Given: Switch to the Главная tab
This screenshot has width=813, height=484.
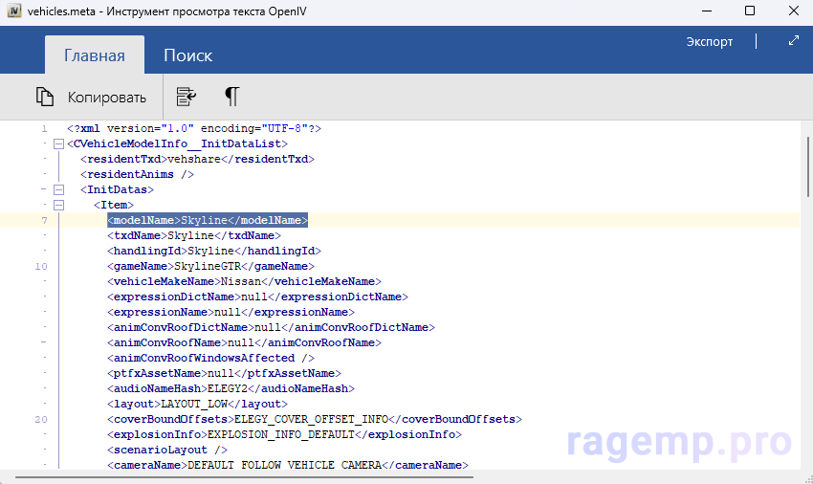Looking at the screenshot, I should click(x=94, y=55).
